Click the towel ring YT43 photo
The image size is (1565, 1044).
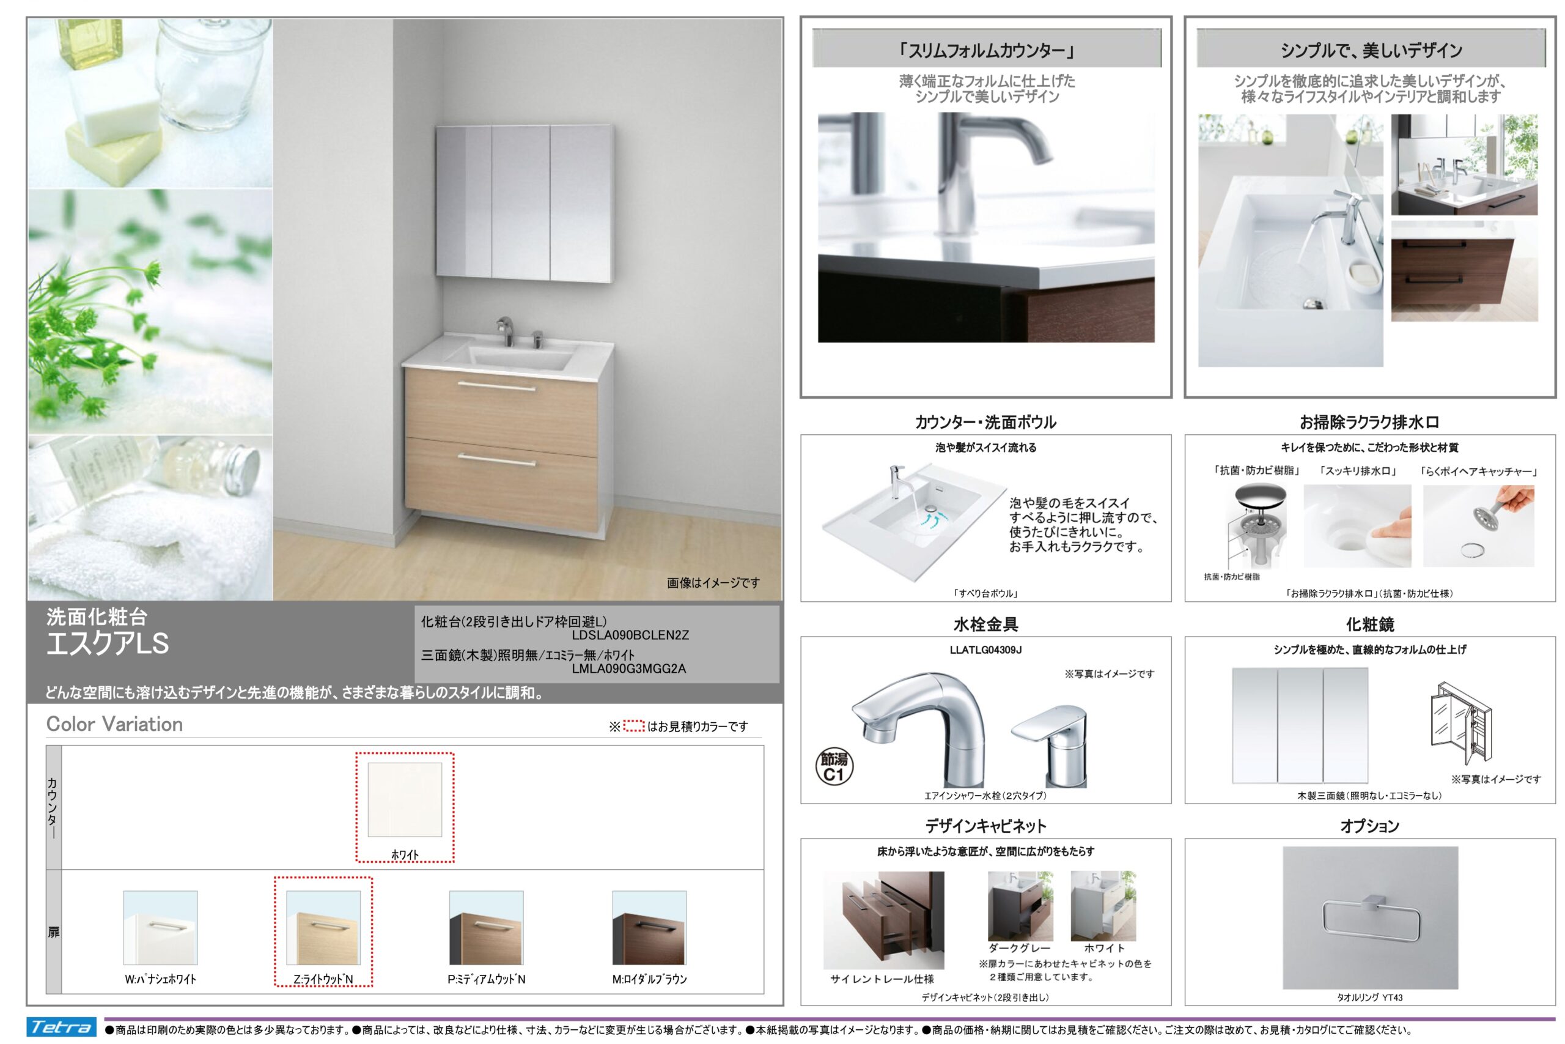pos(1371,917)
